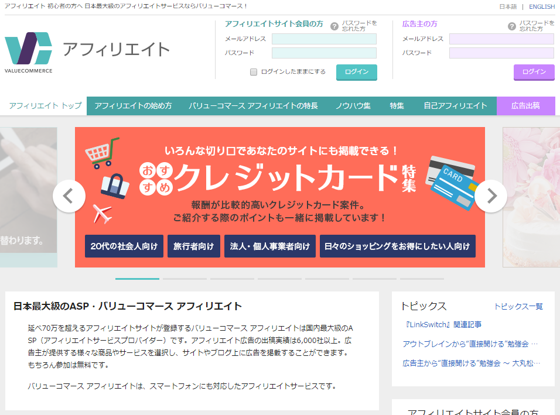Click the shopping cart illustration in banner
The width and height of the screenshot is (560, 415).
pos(102,153)
